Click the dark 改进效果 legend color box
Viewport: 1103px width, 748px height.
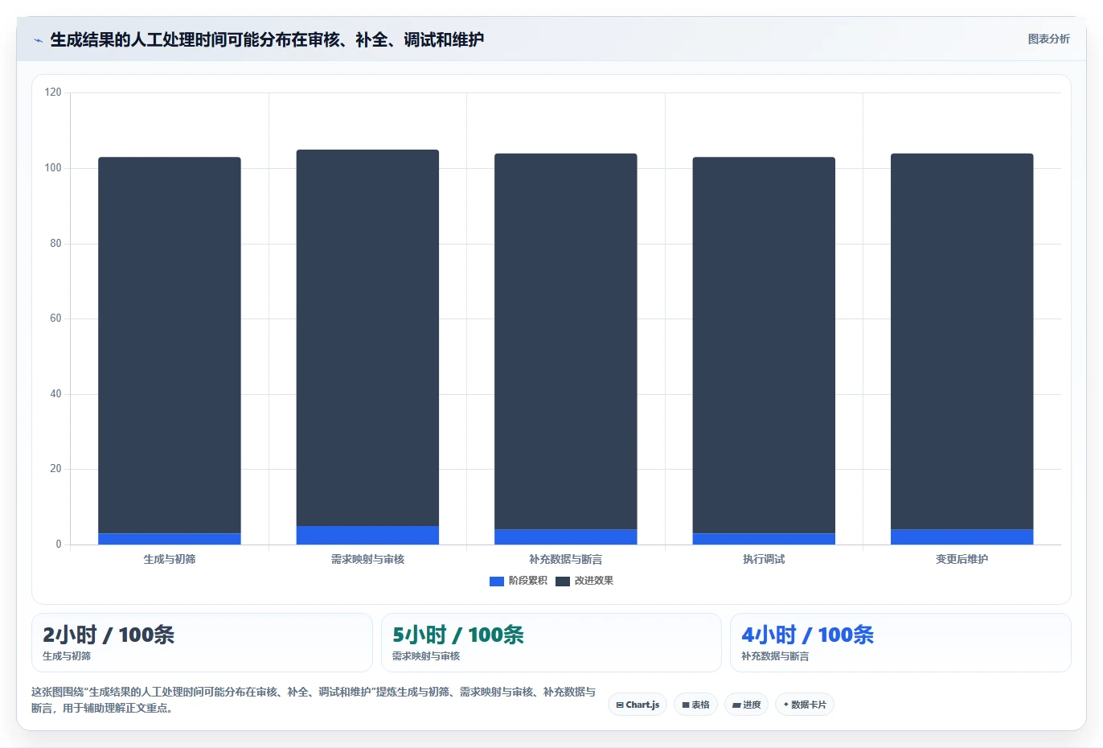tap(563, 581)
